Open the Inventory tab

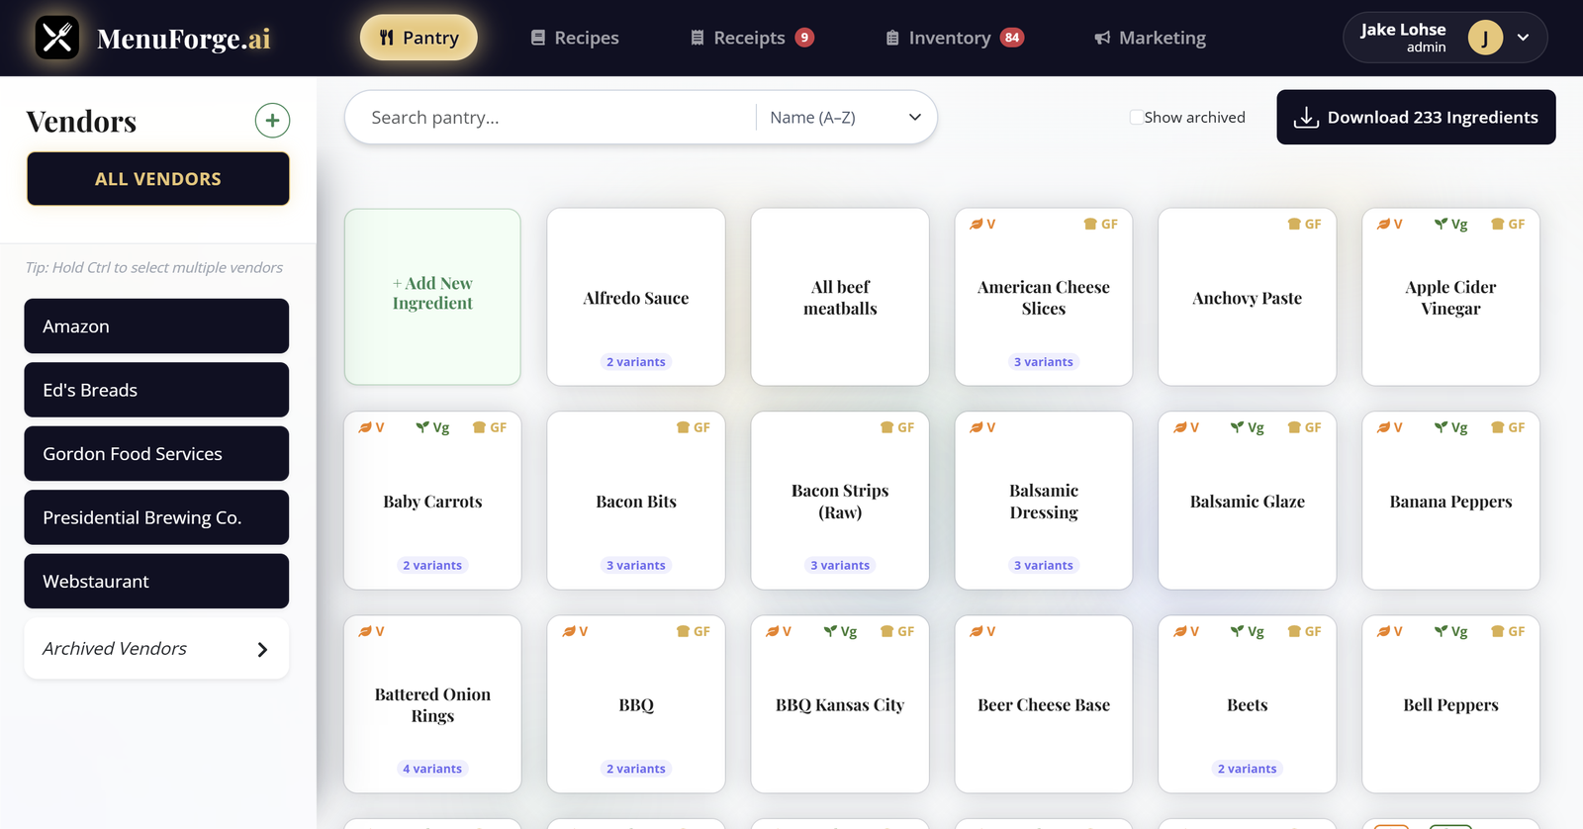954,38
